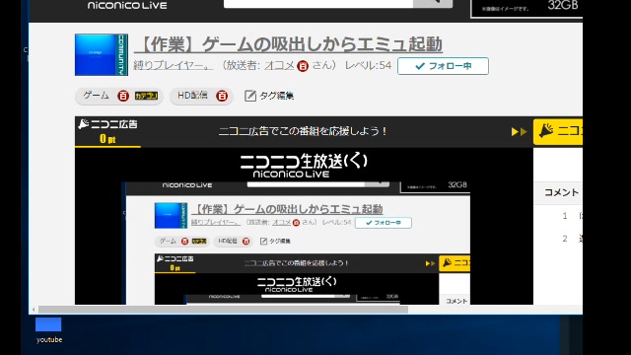Click the niconico LIVE logo in header

(x=127, y=6)
